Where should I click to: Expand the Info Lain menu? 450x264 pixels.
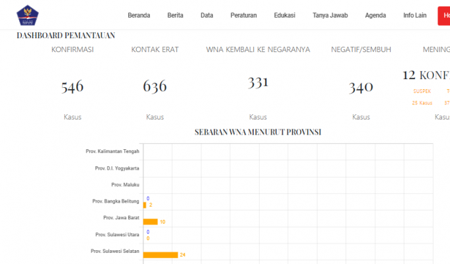416,15
